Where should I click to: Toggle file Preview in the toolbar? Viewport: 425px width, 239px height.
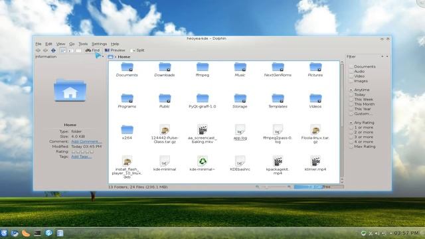(x=115, y=50)
